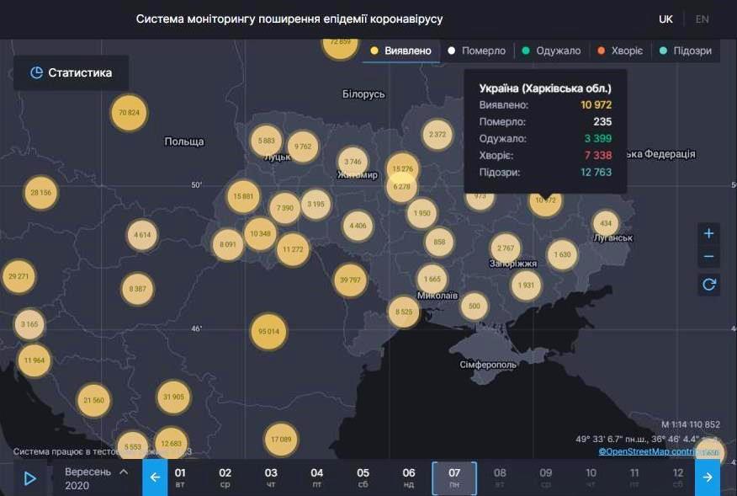737x496 pixels.
Task: Open the Статистика panel via pie chart icon
Action: coord(35,72)
